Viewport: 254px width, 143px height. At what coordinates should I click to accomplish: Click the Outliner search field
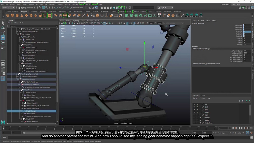tap(34, 26)
